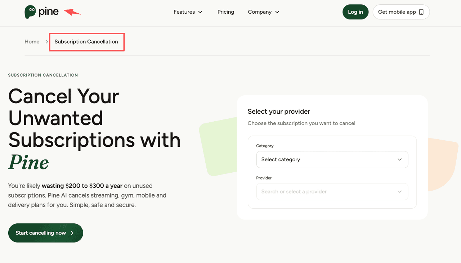Click the highlighted Subscription Cancellation breadcrumb

pos(86,42)
